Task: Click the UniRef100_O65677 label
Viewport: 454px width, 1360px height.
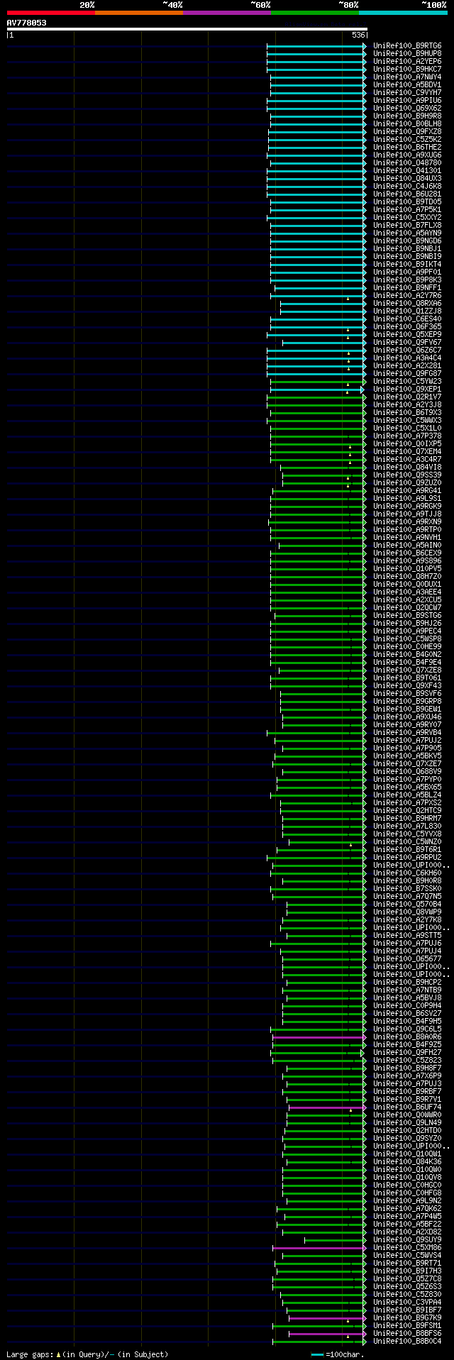Action: (407, 959)
